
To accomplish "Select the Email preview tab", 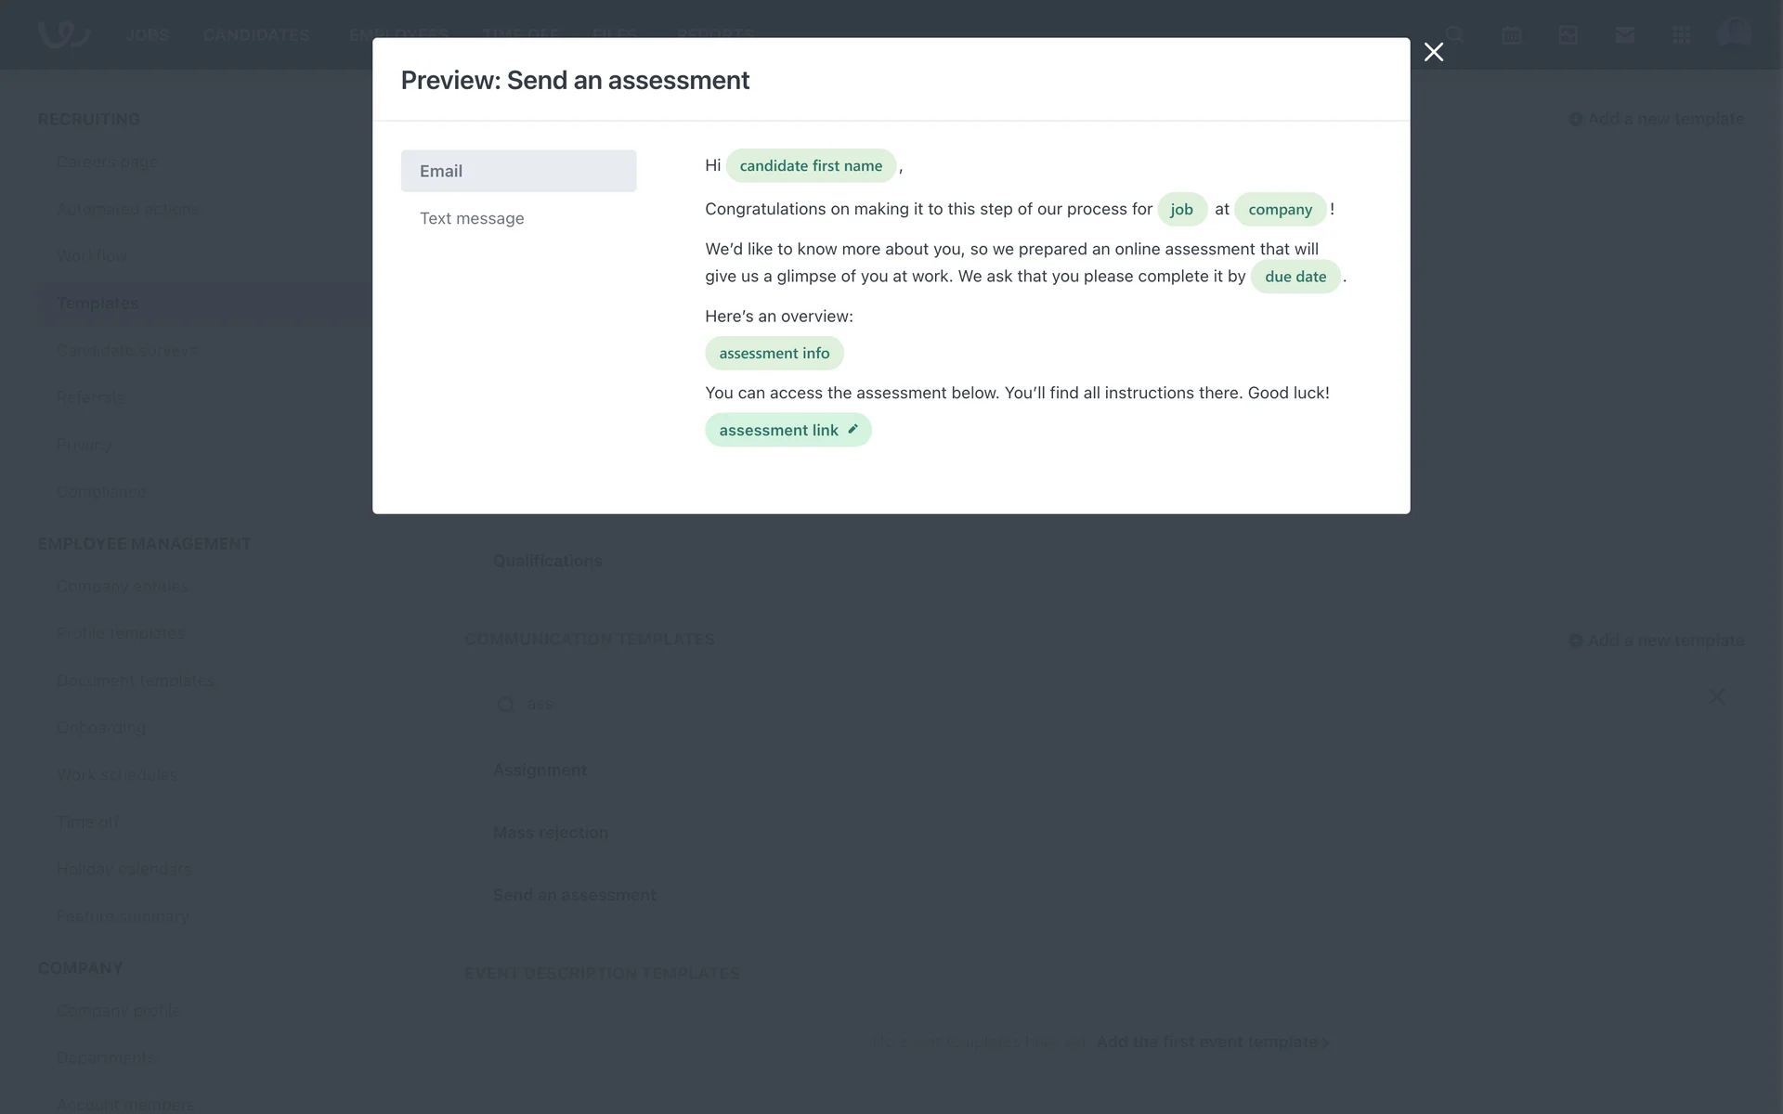I will (518, 171).
